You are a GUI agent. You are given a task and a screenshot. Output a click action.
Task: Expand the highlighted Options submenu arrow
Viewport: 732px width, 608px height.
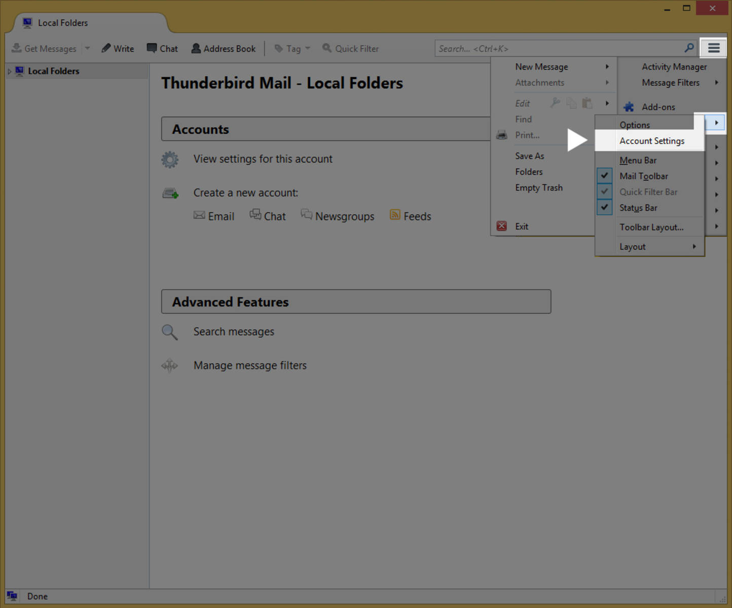tap(716, 123)
